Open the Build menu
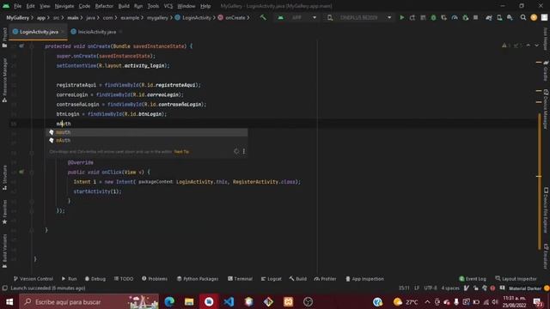The width and height of the screenshot is (550, 309). [124, 6]
